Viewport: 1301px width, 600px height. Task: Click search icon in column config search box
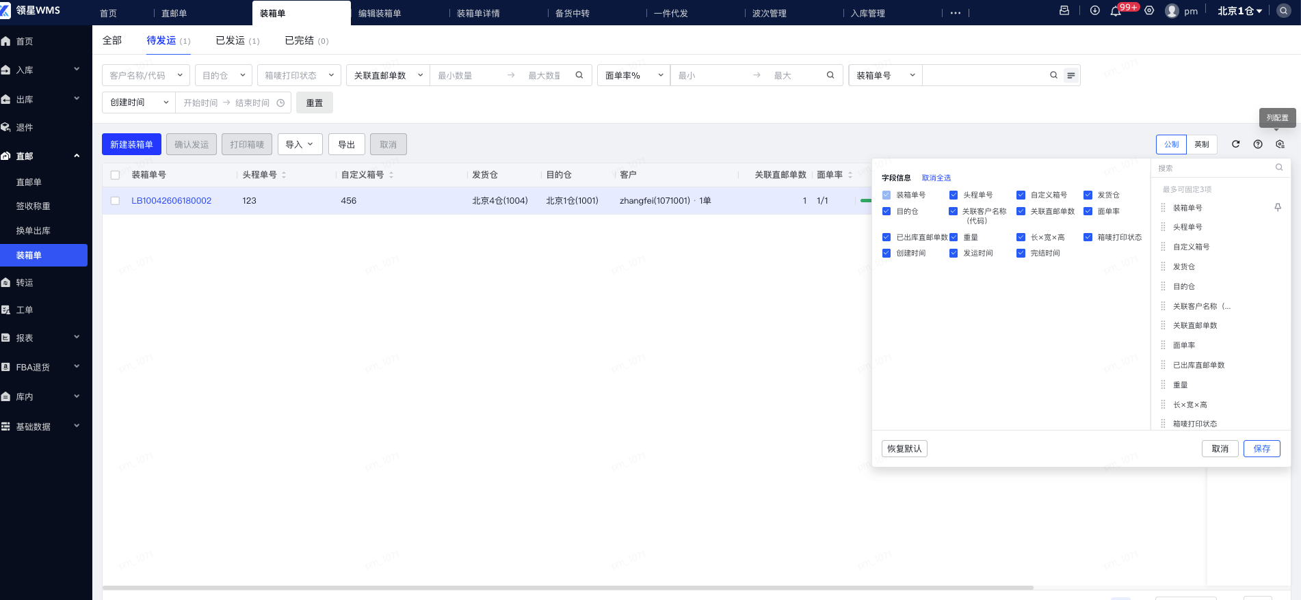pyautogui.click(x=1278, y=167)
